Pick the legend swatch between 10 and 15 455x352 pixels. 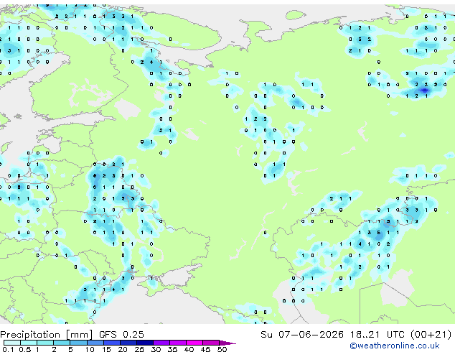95,343
